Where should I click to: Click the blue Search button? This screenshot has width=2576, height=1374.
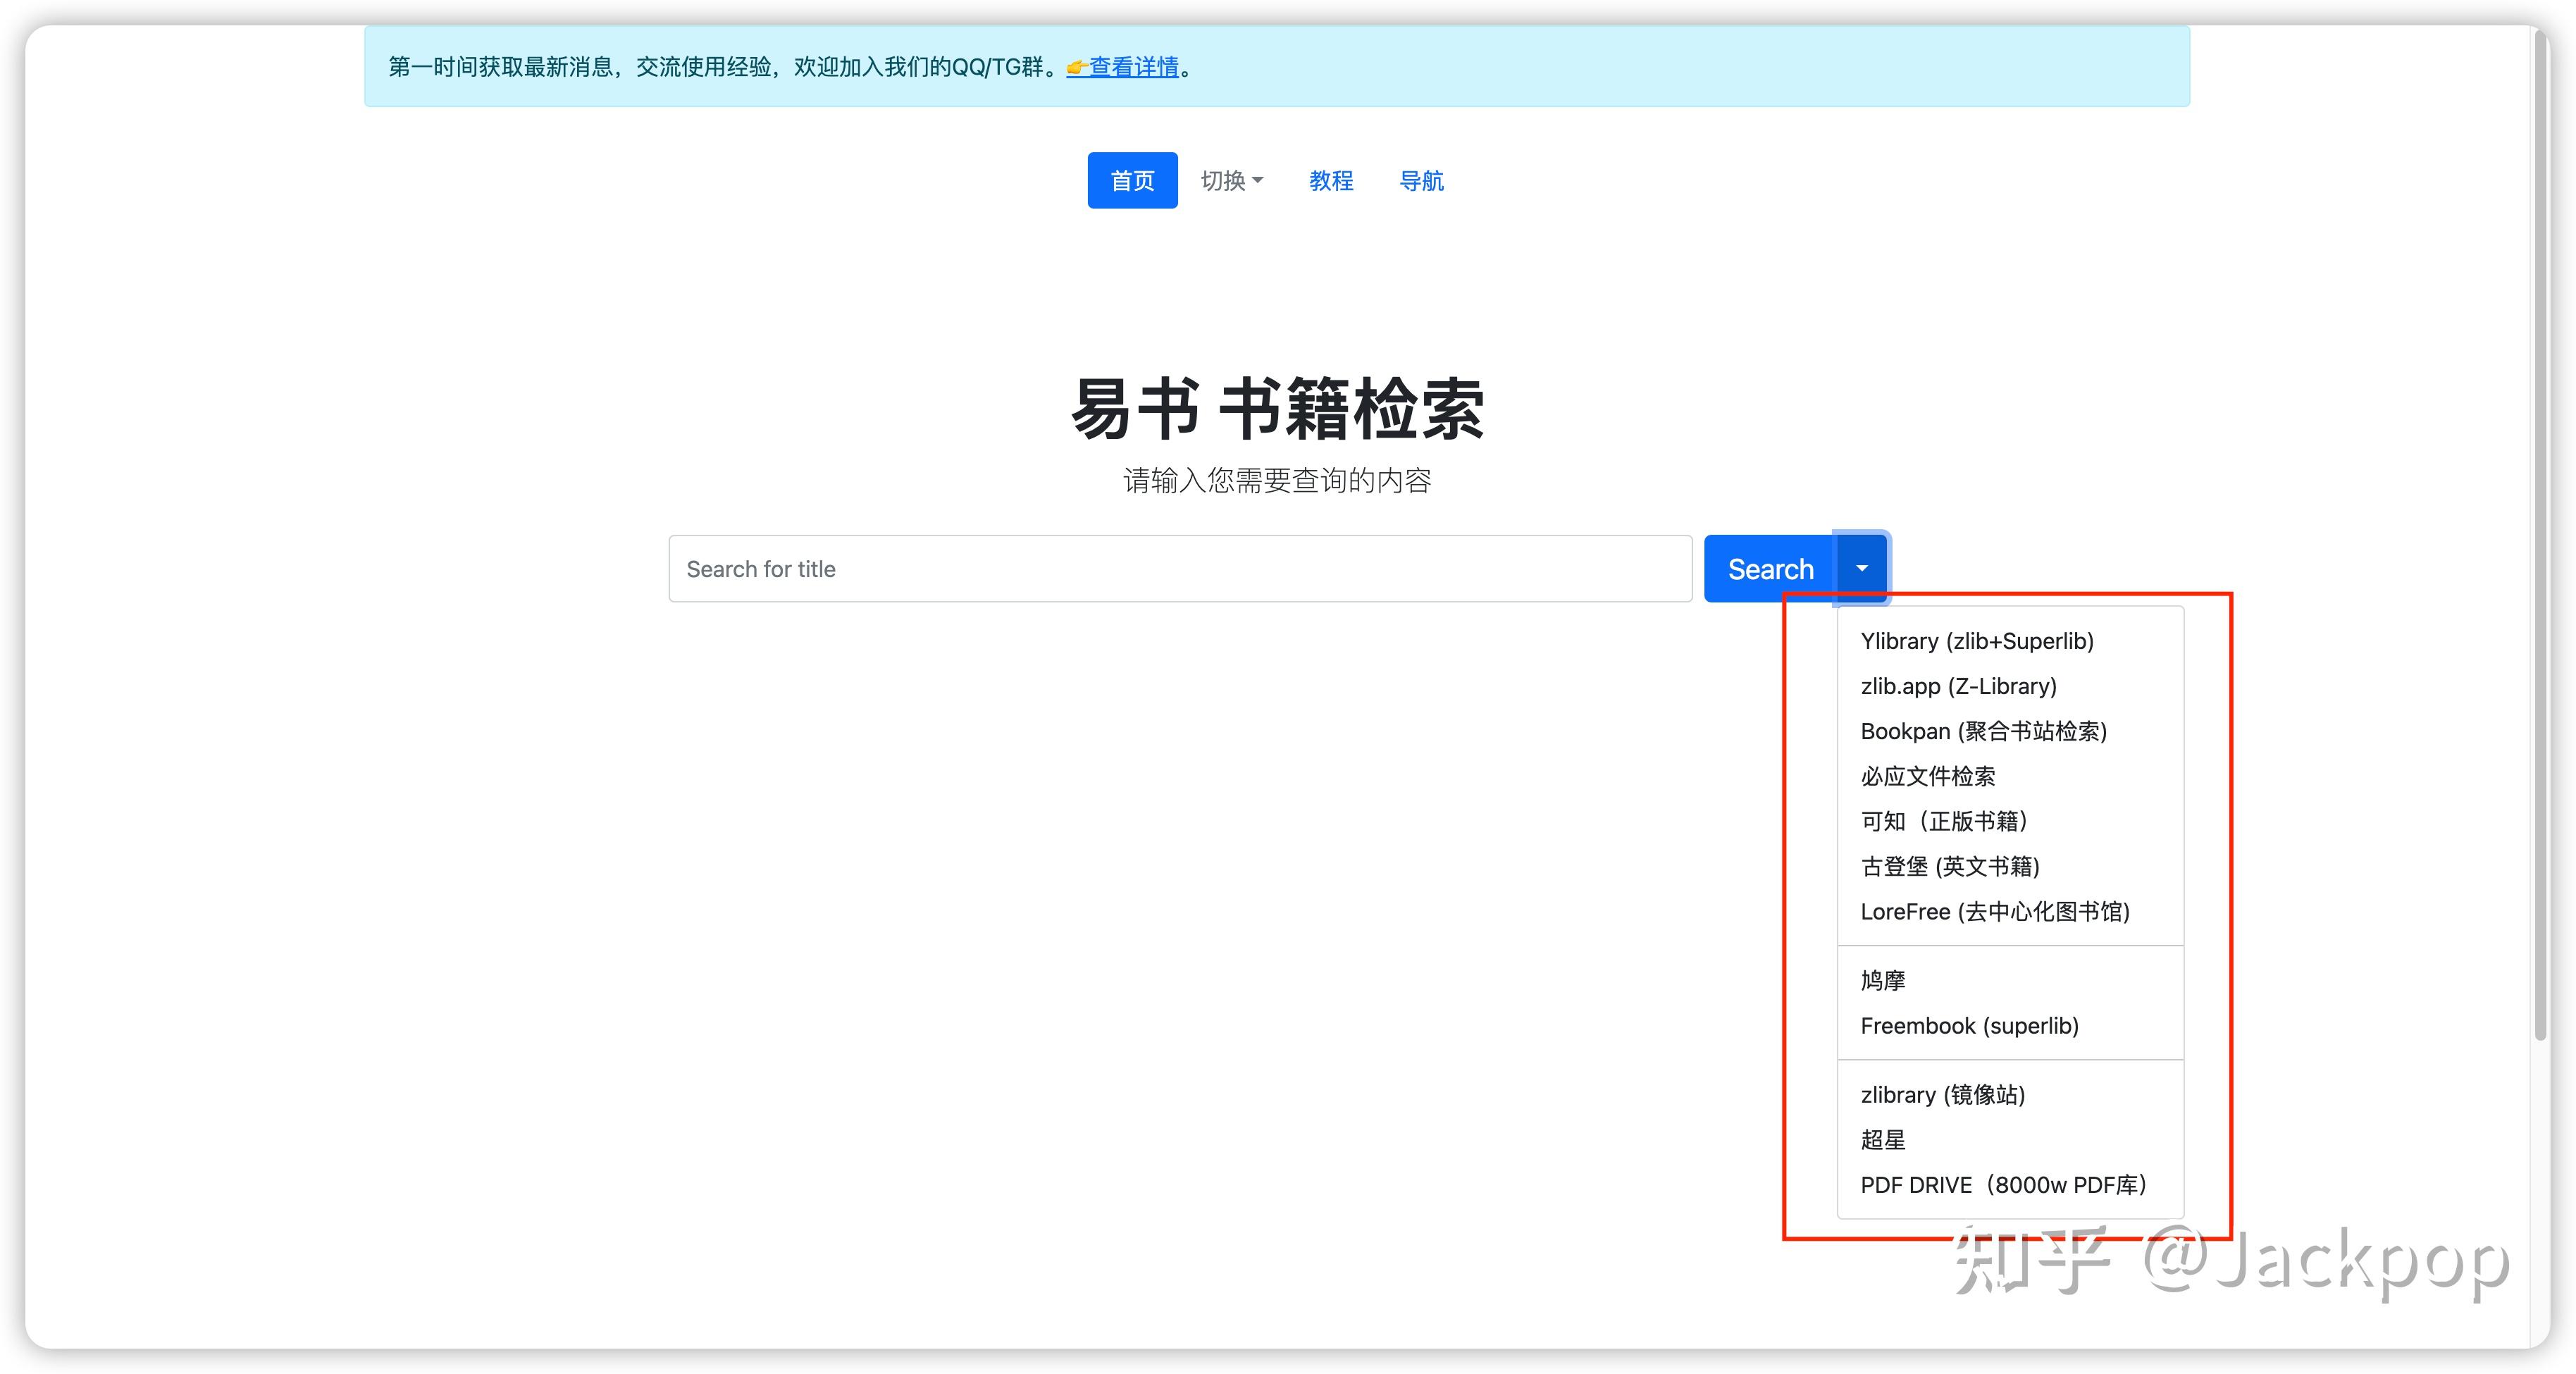click(x=1770, y=568)
